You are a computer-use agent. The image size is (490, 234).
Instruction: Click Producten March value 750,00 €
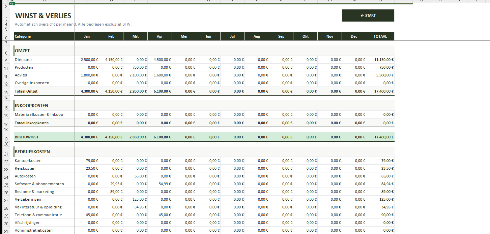(x=138, y=67)
